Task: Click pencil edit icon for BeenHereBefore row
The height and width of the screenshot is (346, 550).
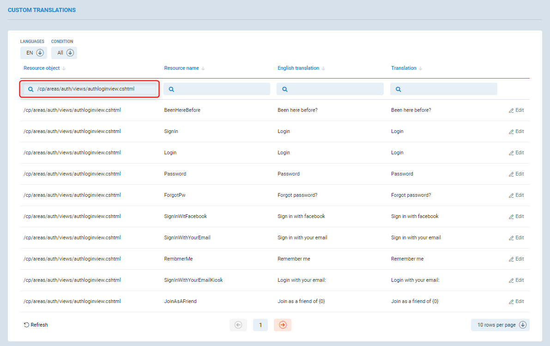Action: 511,110
